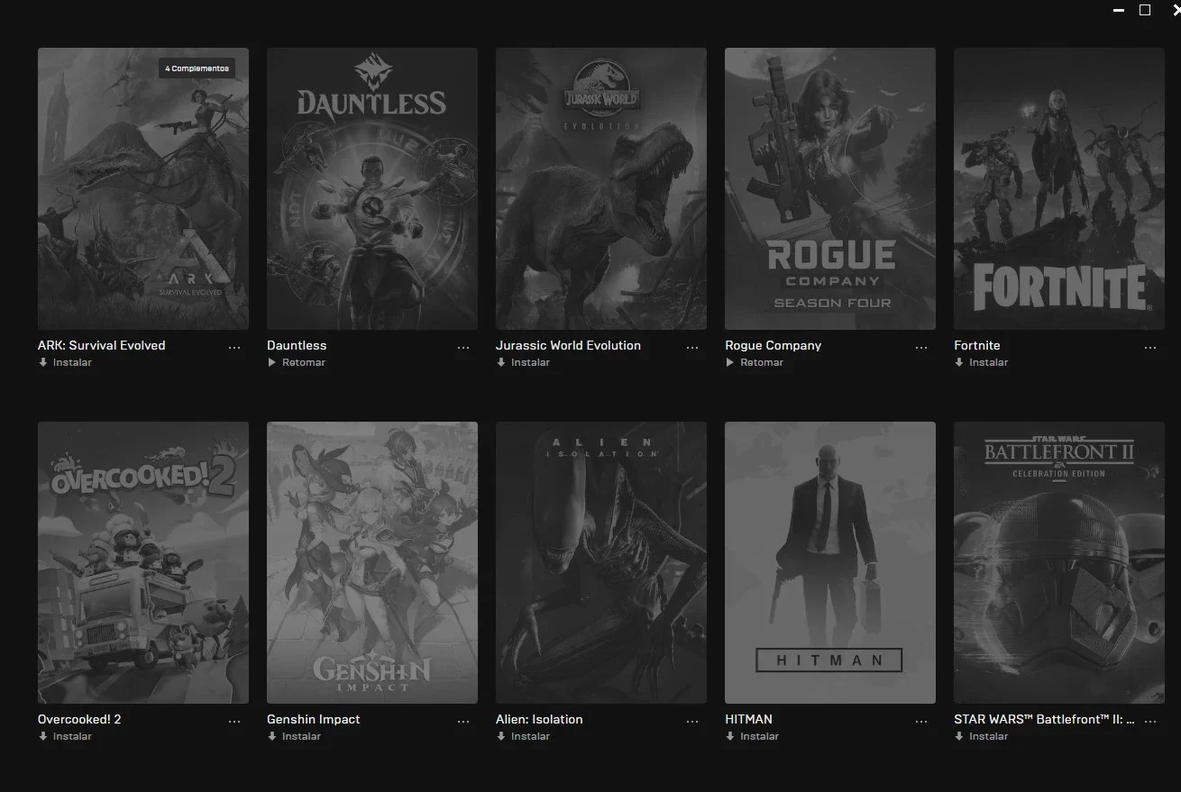Click Retomar under Dauntless

pos(297,362)
